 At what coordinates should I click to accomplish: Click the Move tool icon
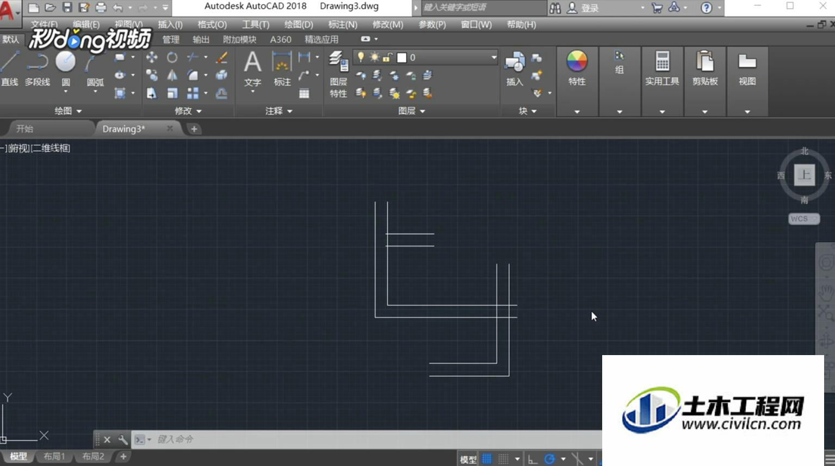(152, 57)
